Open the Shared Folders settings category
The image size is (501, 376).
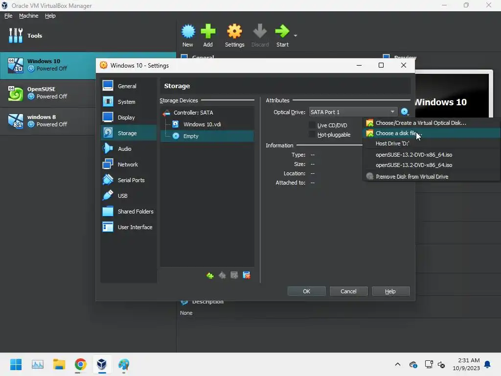(x=129, y=211)
